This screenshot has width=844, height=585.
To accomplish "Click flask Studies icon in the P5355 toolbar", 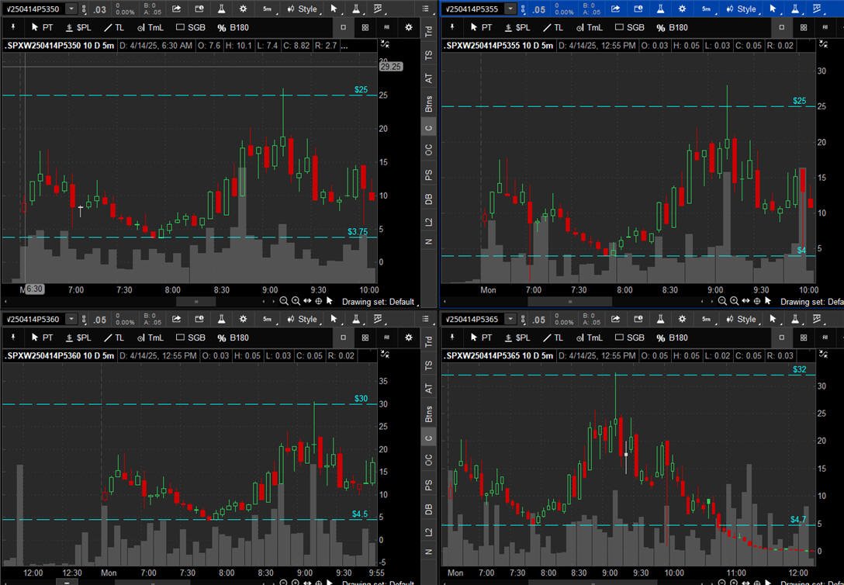I will pyautogui.click(x=660, y=9).
